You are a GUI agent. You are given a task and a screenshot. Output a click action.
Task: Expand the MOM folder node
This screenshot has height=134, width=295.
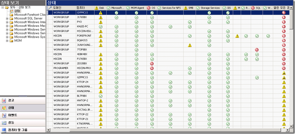click(7, 41)
